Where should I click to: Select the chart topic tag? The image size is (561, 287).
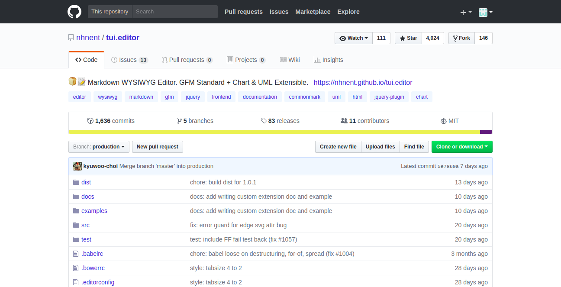tap(422, 97)
